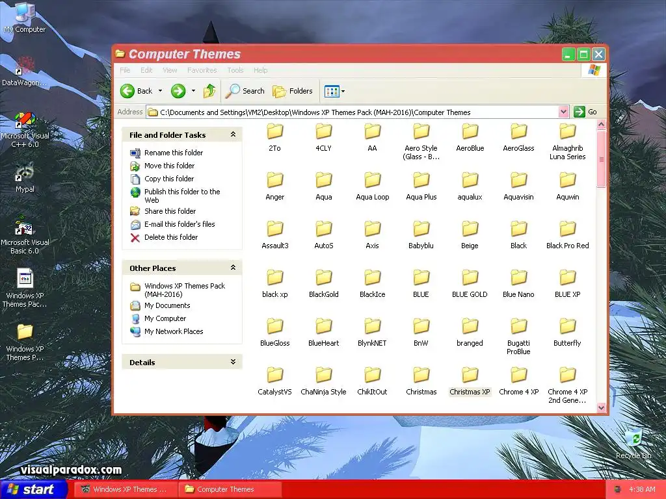Screen dimensions: 666x499
Task: Select the Babyblu folder
Action: (421, 235)
